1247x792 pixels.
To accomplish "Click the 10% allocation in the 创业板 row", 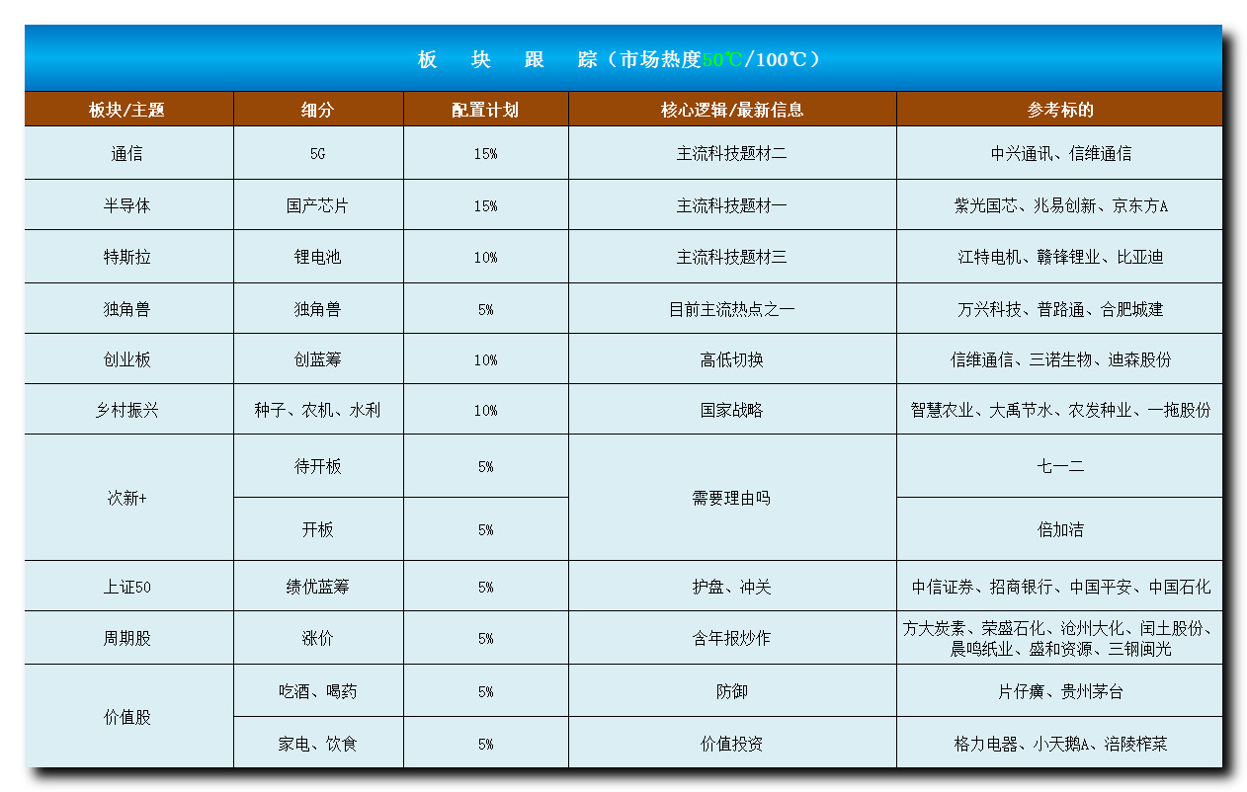I will point(485,359).
